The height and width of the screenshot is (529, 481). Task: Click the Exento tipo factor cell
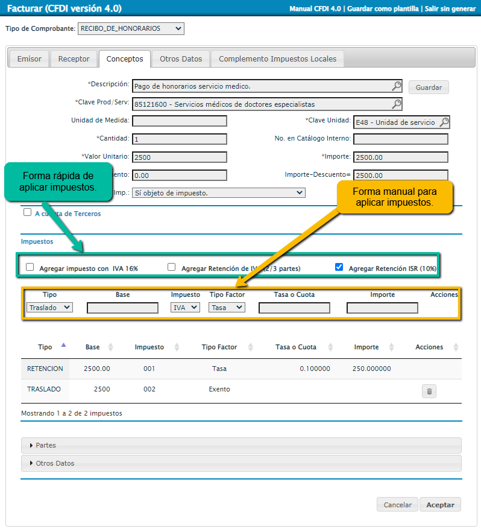(219, 389)
